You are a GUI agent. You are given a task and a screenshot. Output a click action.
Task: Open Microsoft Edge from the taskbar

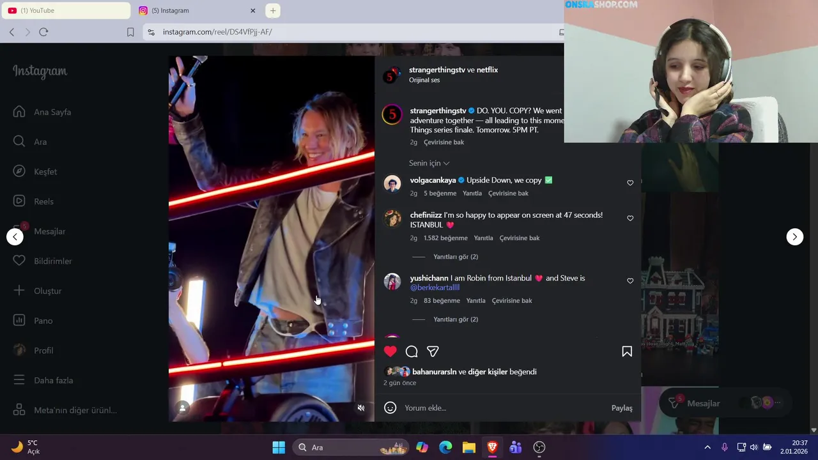pos(445,447)
